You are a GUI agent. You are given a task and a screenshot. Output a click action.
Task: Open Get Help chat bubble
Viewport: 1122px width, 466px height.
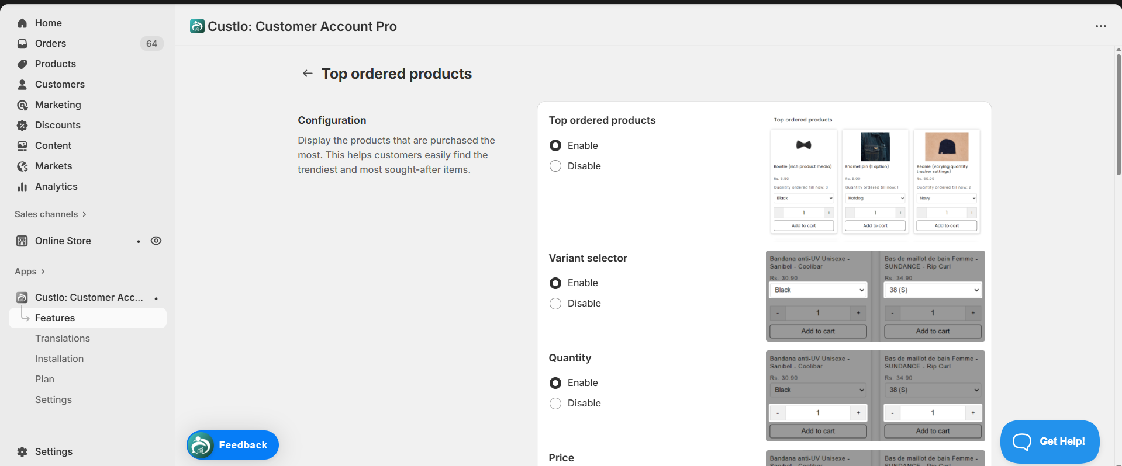1049,441
